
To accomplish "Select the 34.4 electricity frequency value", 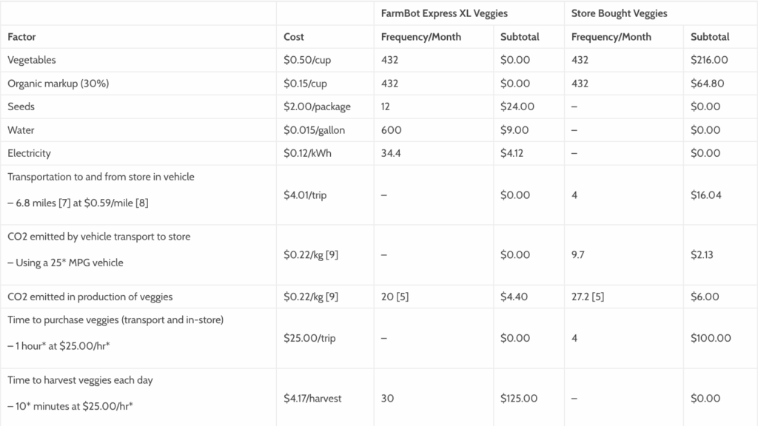I will (x=392, y=153).
